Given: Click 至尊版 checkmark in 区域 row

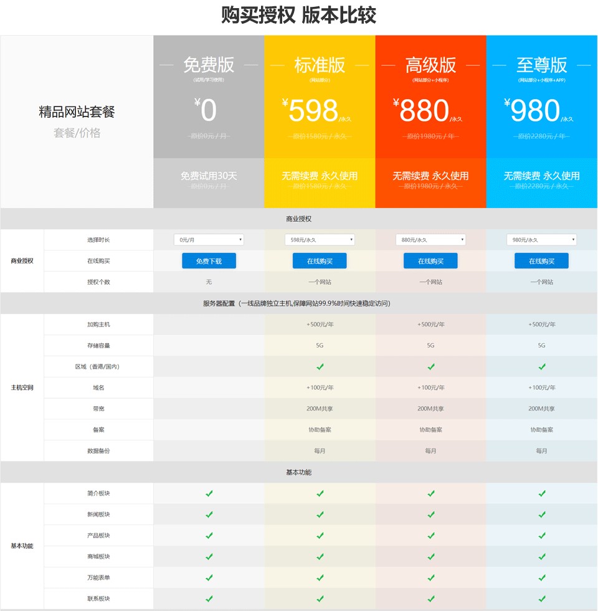Looking at the screenshot, I should click(542, 367).
